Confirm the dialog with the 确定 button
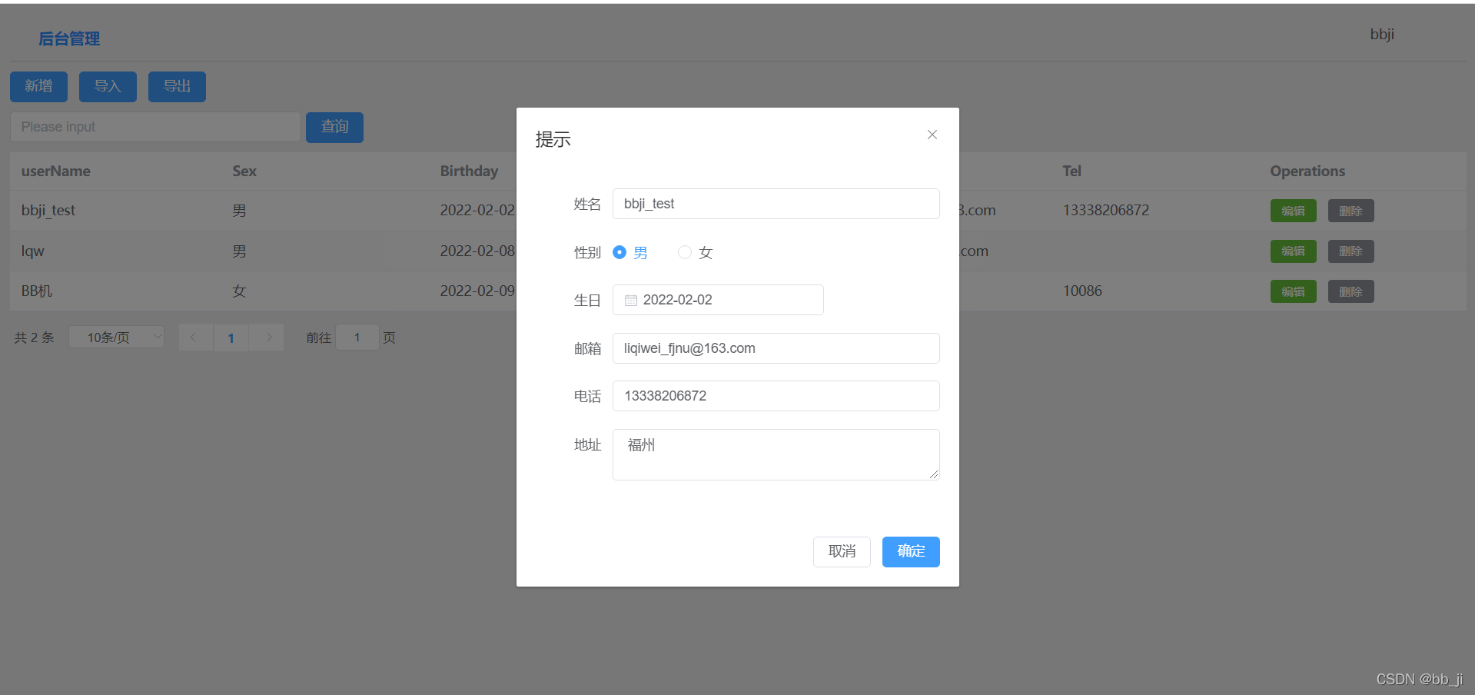The image size is (1475, 695). [x=911, y=551]
